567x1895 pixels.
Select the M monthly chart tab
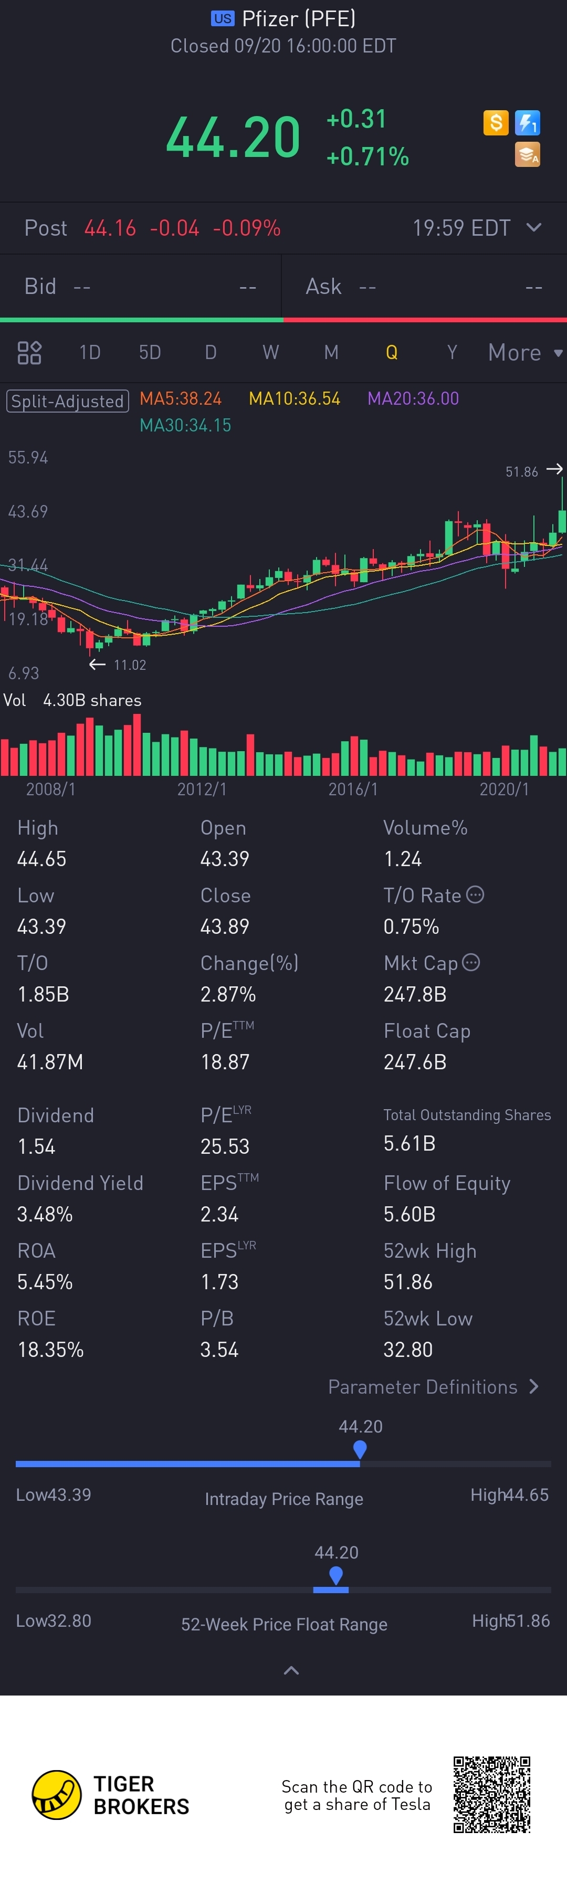click(332, 353)
